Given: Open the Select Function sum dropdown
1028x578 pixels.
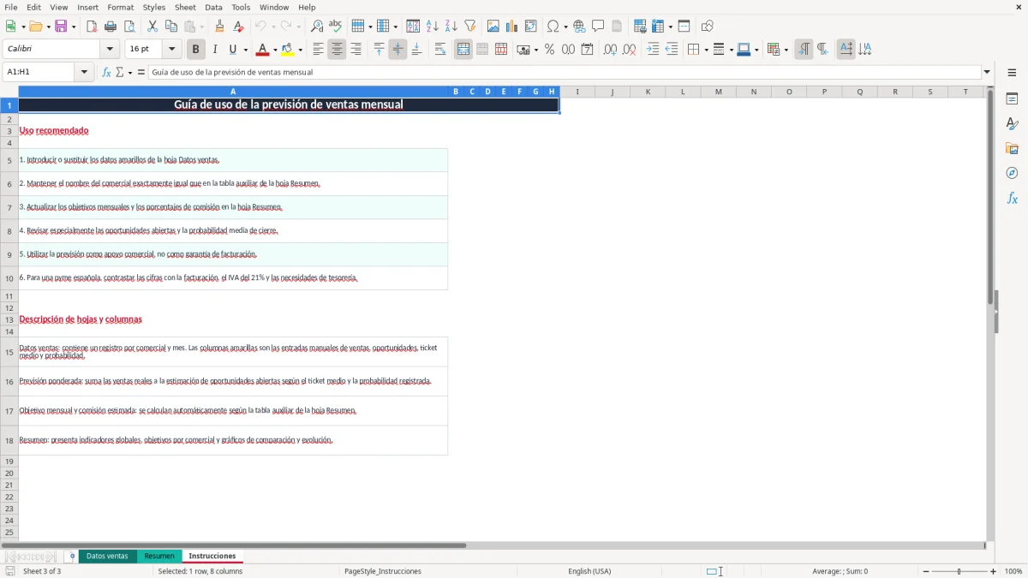Looking at the screenshot, I should [x=130, y=72].
